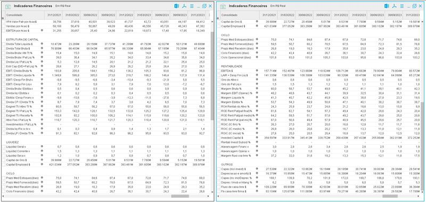The width and height of the screenshot is (426, 202).
Task: Click chart dot icon beside Ciclo Operacional (dias)
Action: point(257,57)
